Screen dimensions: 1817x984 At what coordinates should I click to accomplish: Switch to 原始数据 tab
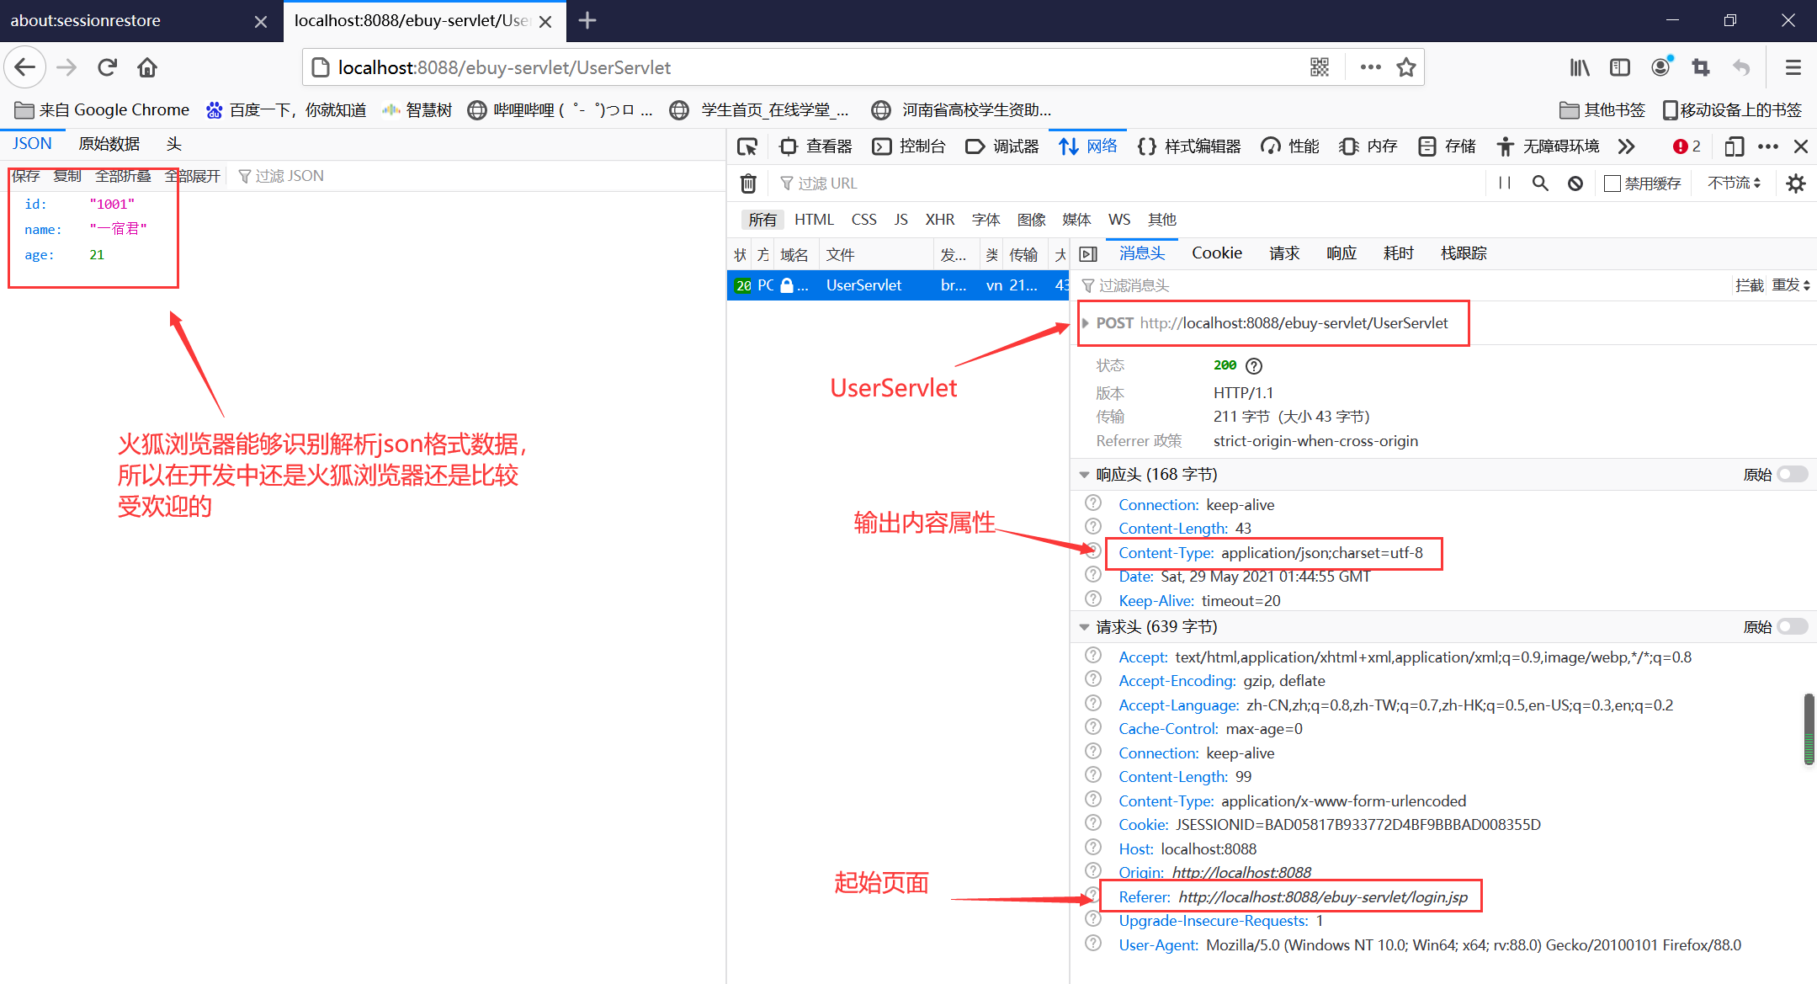click(x=109, y=144)
